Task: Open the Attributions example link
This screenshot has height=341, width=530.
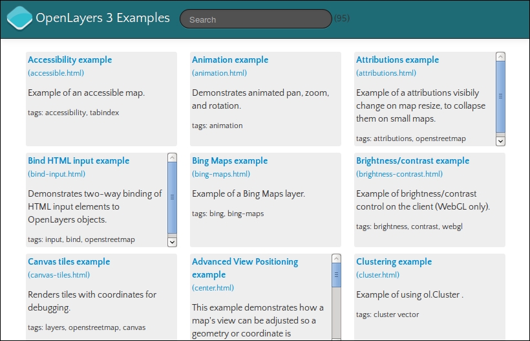Action: [x=397, y=60]
